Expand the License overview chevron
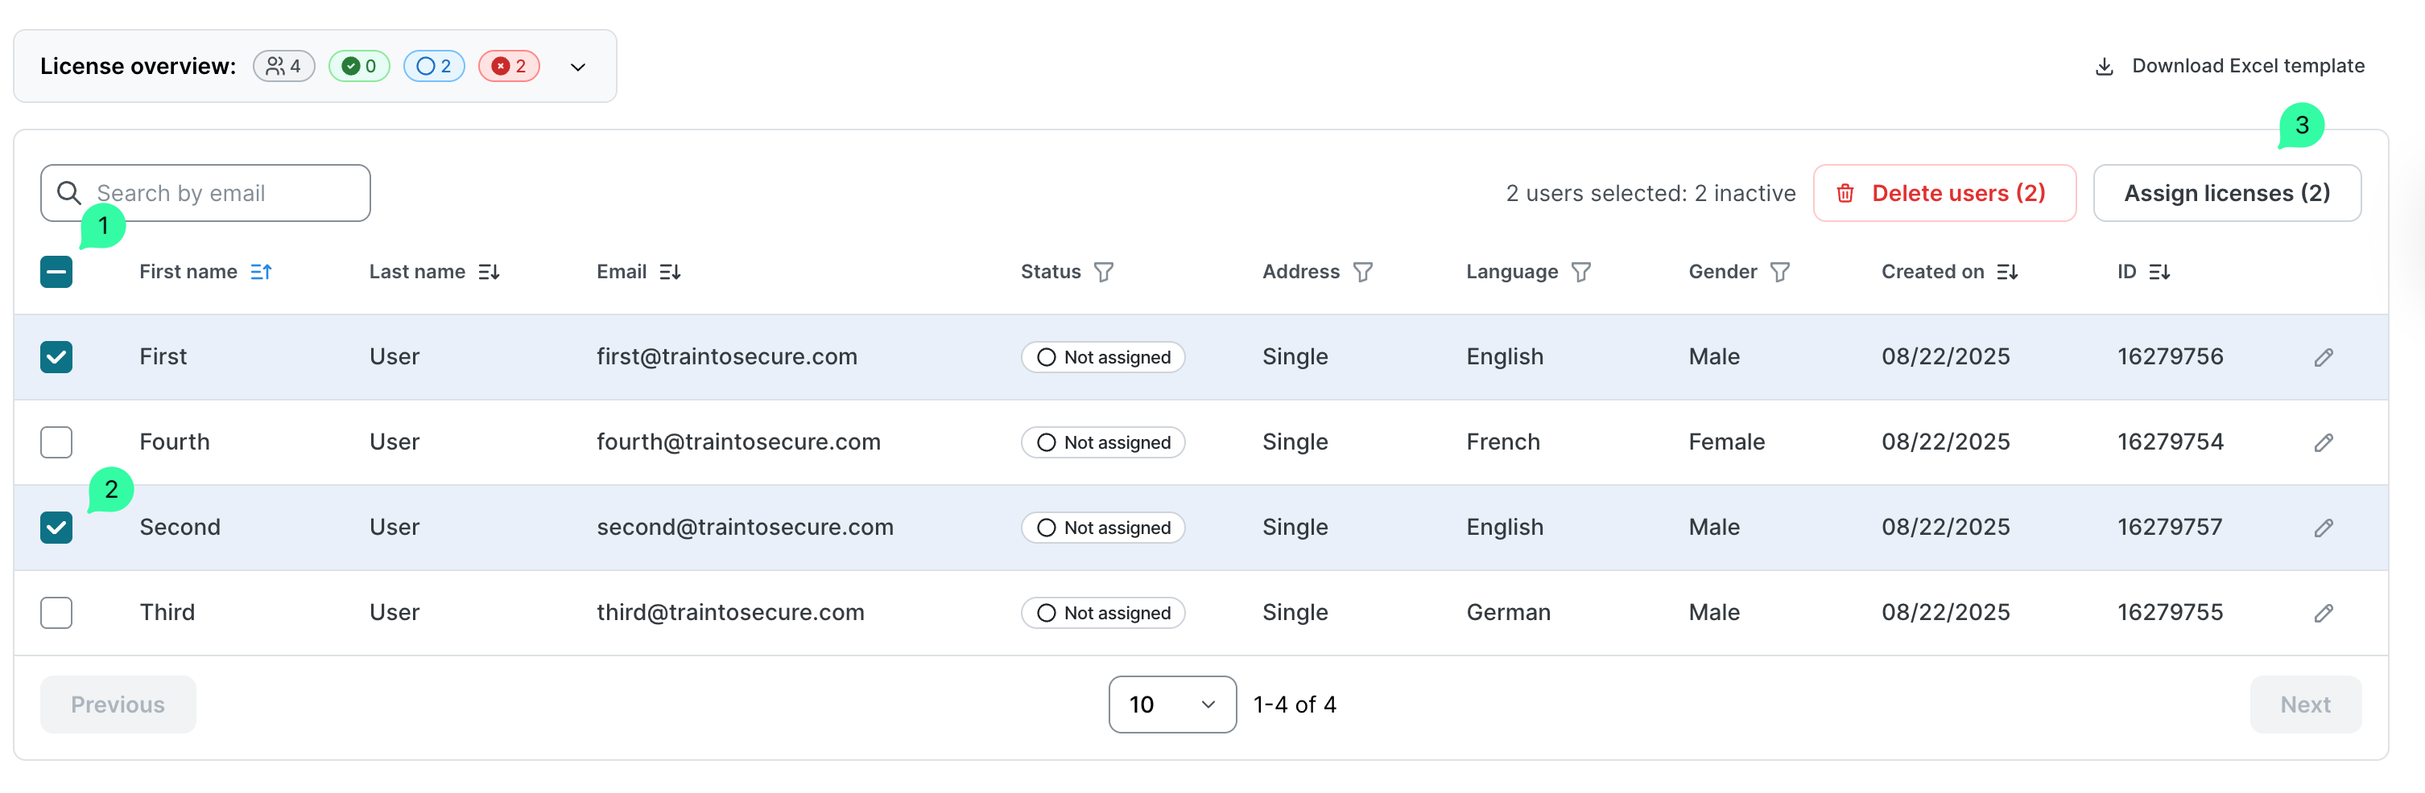Screen dimensions: 2425x793 578,67
